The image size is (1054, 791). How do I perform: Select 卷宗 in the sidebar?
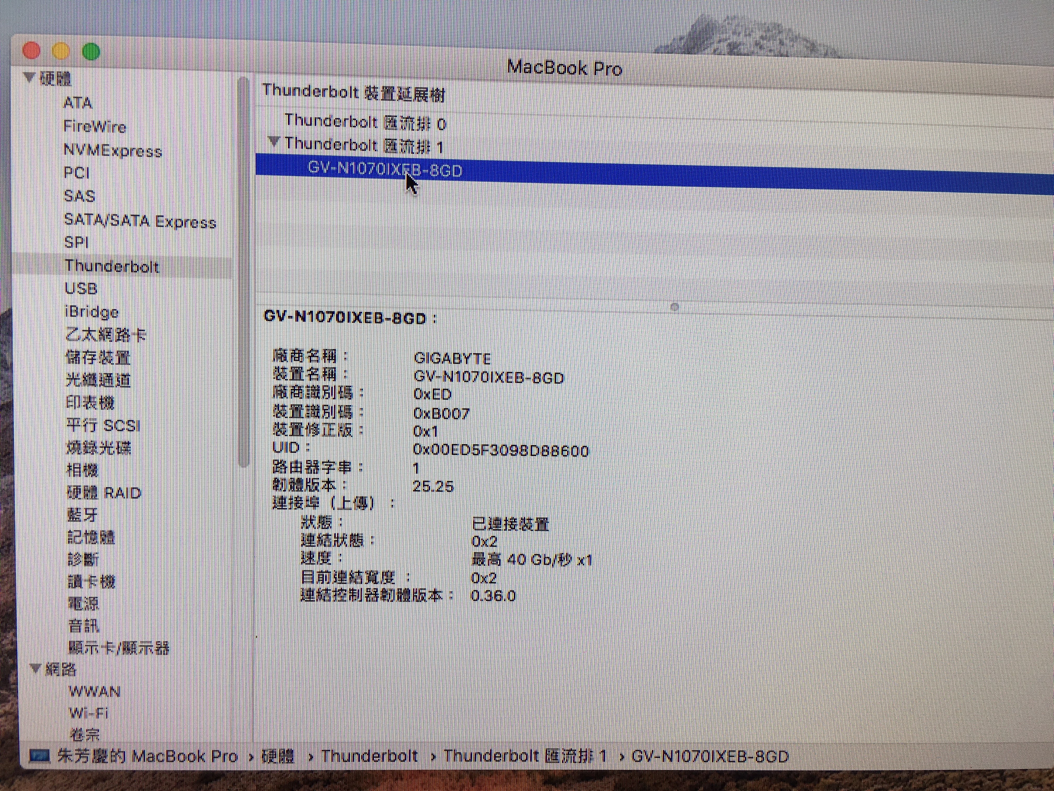tap(85, 734)
